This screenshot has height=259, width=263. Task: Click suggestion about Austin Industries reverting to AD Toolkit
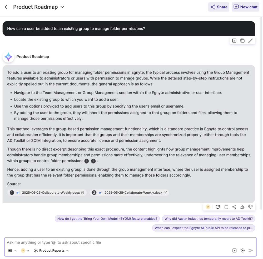[209, 218]
